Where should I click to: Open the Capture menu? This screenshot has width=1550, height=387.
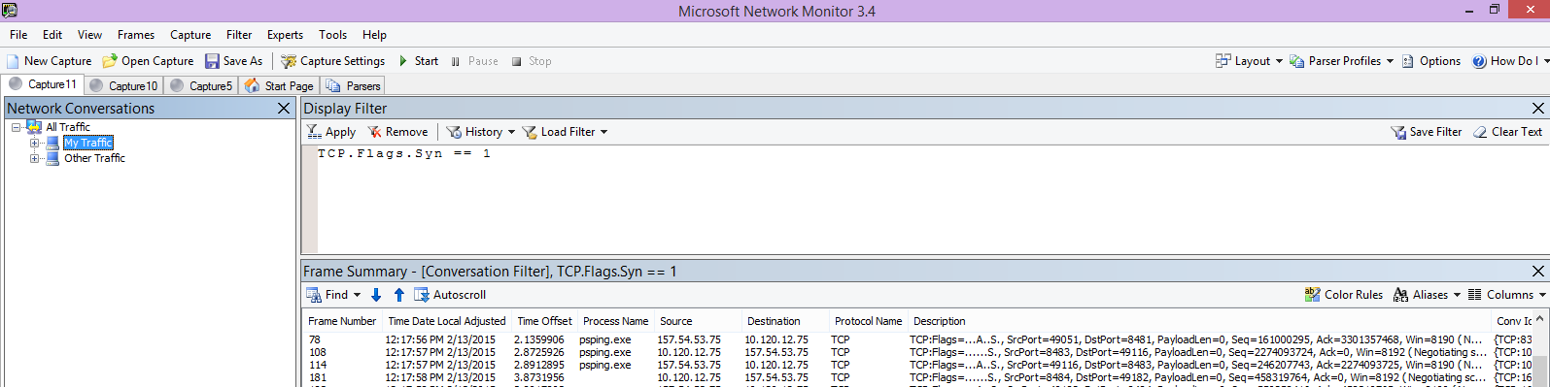click(x=190, y=35)
